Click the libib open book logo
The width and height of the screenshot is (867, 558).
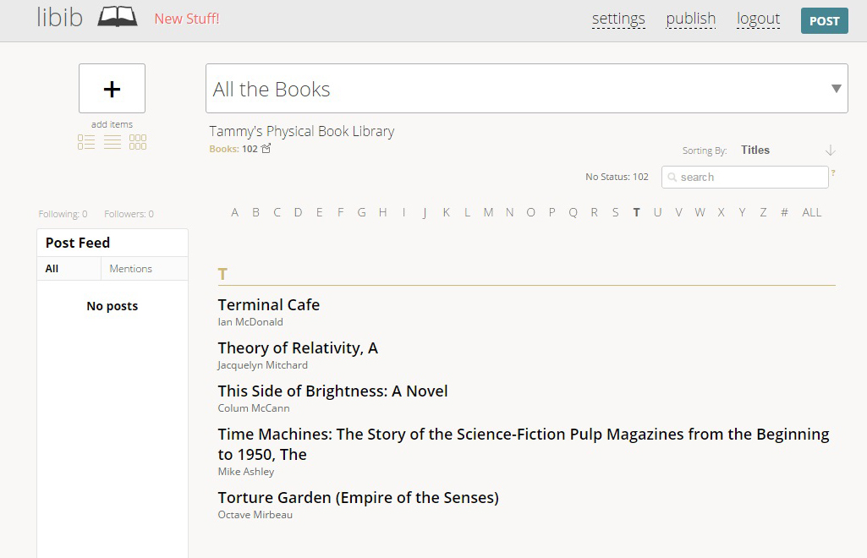coord(118,17)
